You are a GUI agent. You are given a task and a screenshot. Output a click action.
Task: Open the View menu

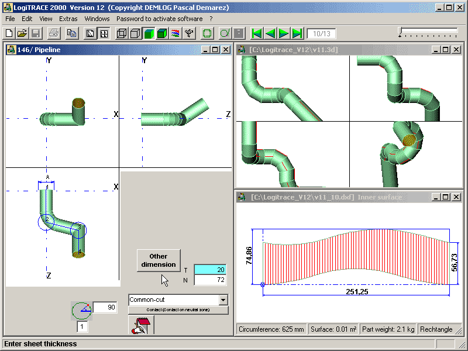[46, 19]
